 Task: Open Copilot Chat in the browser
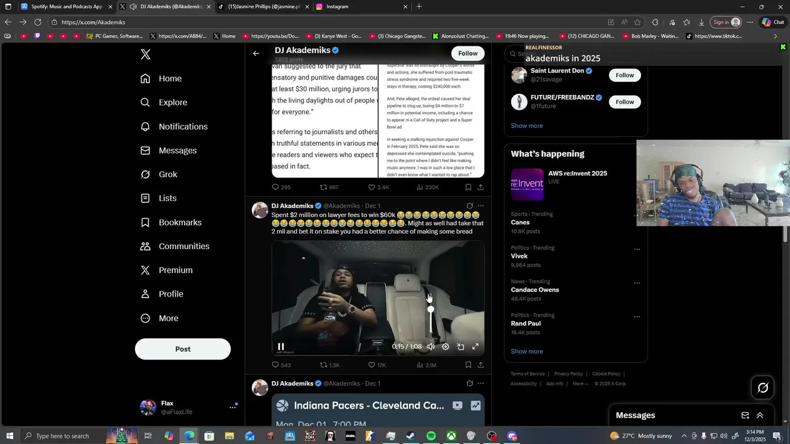pos(772,22)
